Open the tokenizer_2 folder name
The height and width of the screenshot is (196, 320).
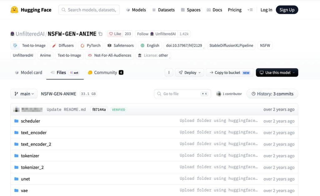pyautogui.click(x=32, y=167)
